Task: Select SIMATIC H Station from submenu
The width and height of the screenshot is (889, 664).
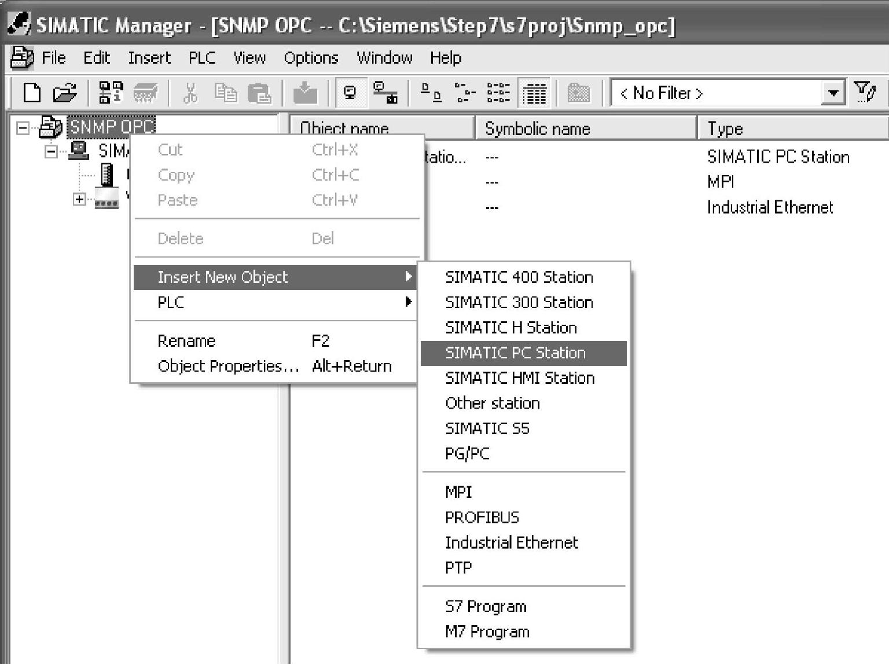Action: coord(524,328)
